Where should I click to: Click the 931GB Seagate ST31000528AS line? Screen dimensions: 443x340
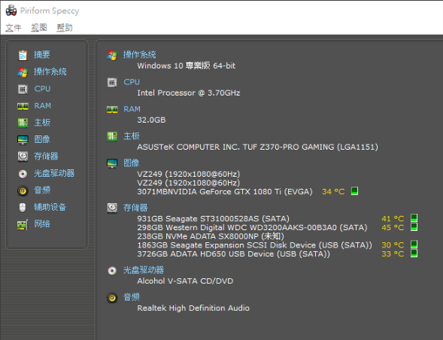[x=214, y=218]
